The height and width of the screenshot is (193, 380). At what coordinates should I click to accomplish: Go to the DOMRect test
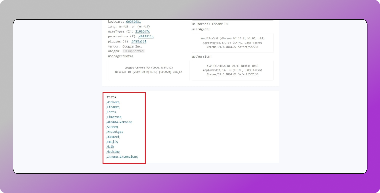[x=113, y=137]
